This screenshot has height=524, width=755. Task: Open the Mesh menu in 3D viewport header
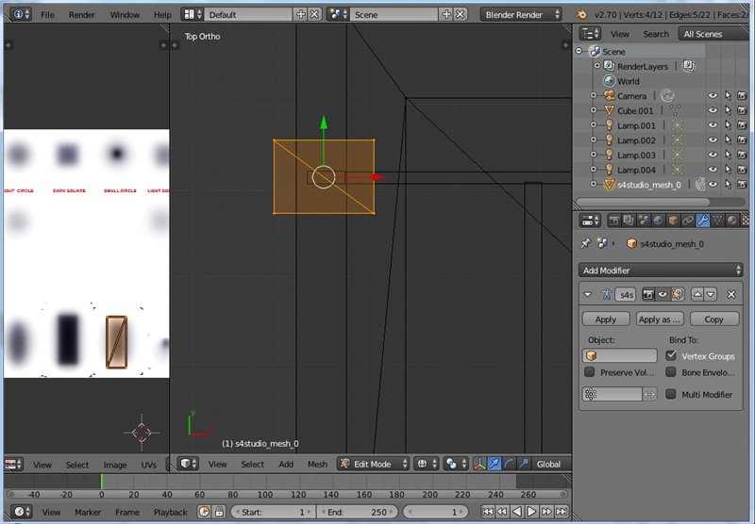317,464
